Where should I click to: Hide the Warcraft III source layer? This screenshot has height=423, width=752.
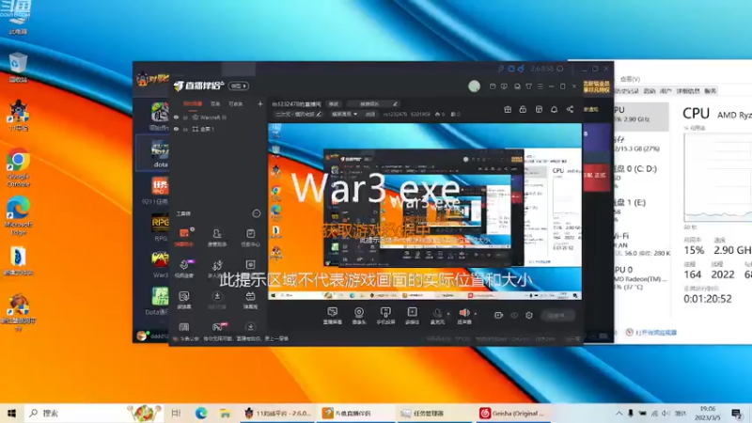click(x=176, y=117)
